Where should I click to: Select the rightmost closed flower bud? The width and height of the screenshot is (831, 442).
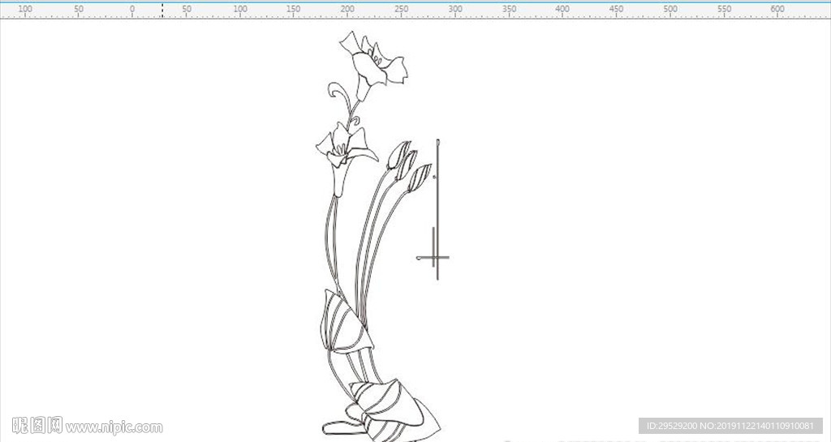pos(420,177)
